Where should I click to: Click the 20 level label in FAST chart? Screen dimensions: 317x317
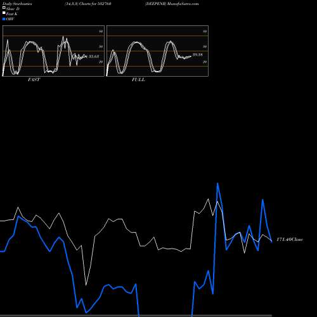tap(101, 61)
